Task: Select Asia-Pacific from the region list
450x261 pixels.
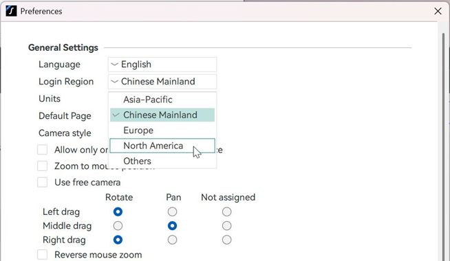Action: point(162,100)
